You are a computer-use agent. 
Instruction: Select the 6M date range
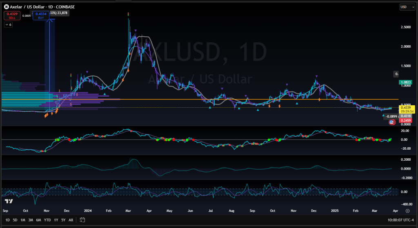(39, 220)
